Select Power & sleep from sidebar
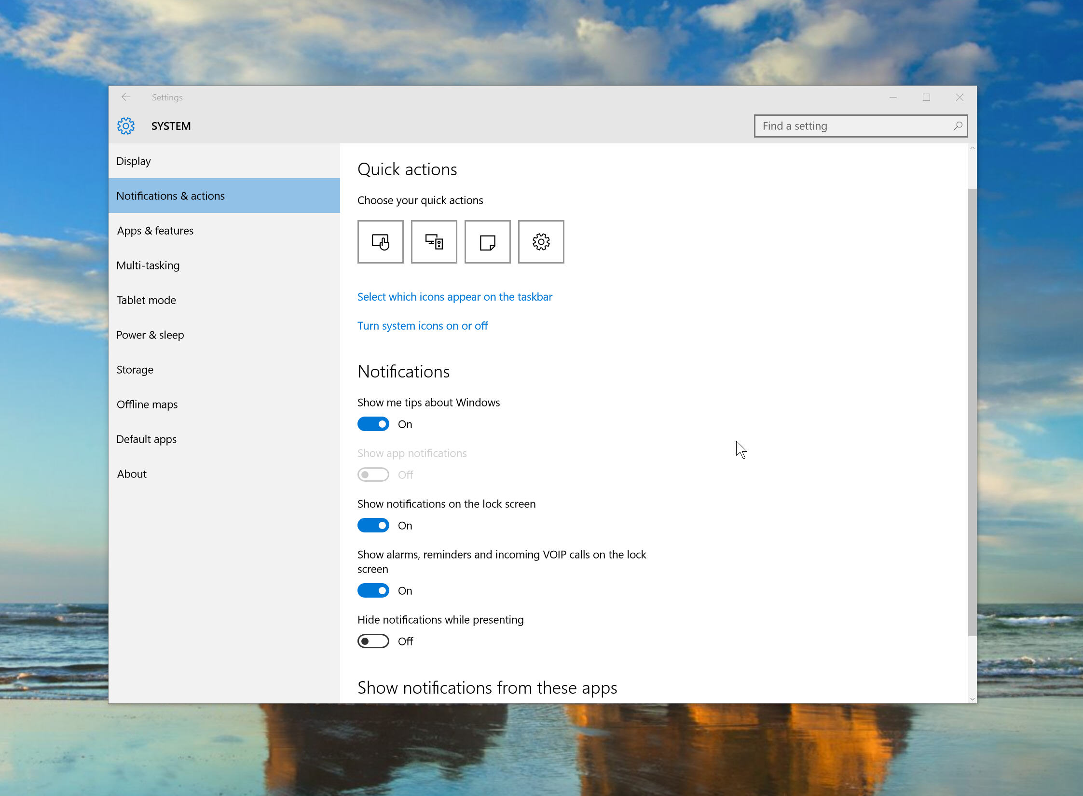The width and height of the screenshot is (1083, 796). click(150, 334)
